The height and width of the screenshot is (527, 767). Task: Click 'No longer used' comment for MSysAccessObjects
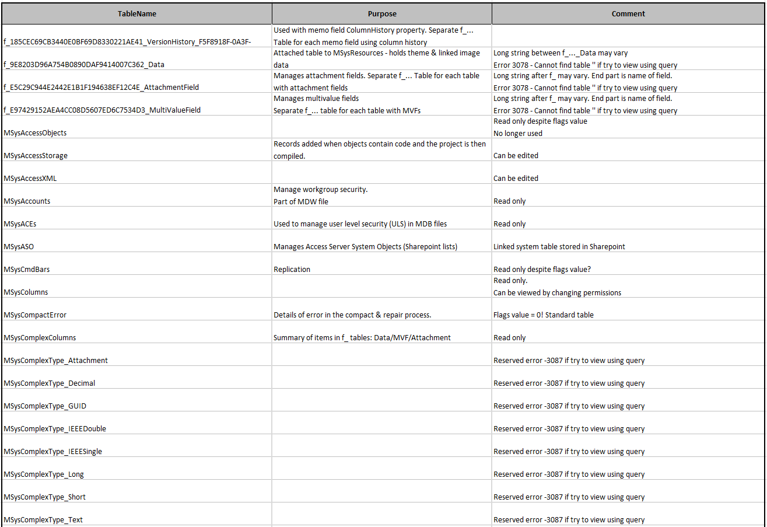pyautogui.click(x=628, y=127)
